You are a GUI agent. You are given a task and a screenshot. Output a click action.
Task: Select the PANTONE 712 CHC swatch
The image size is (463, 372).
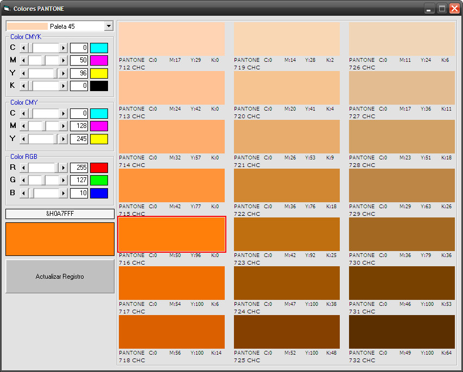click(x=172, y=39)
